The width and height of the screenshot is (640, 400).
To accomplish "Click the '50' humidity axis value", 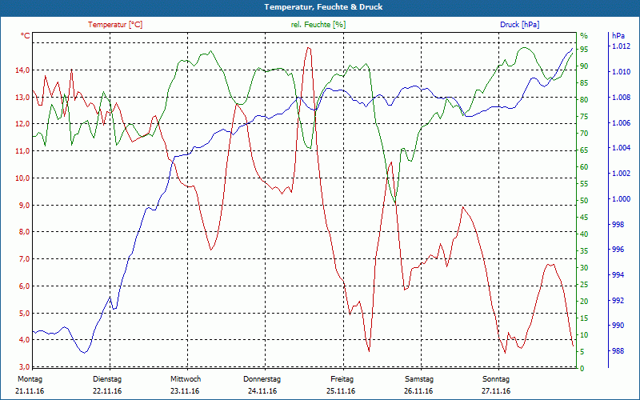I will click(x=584, y=201).
